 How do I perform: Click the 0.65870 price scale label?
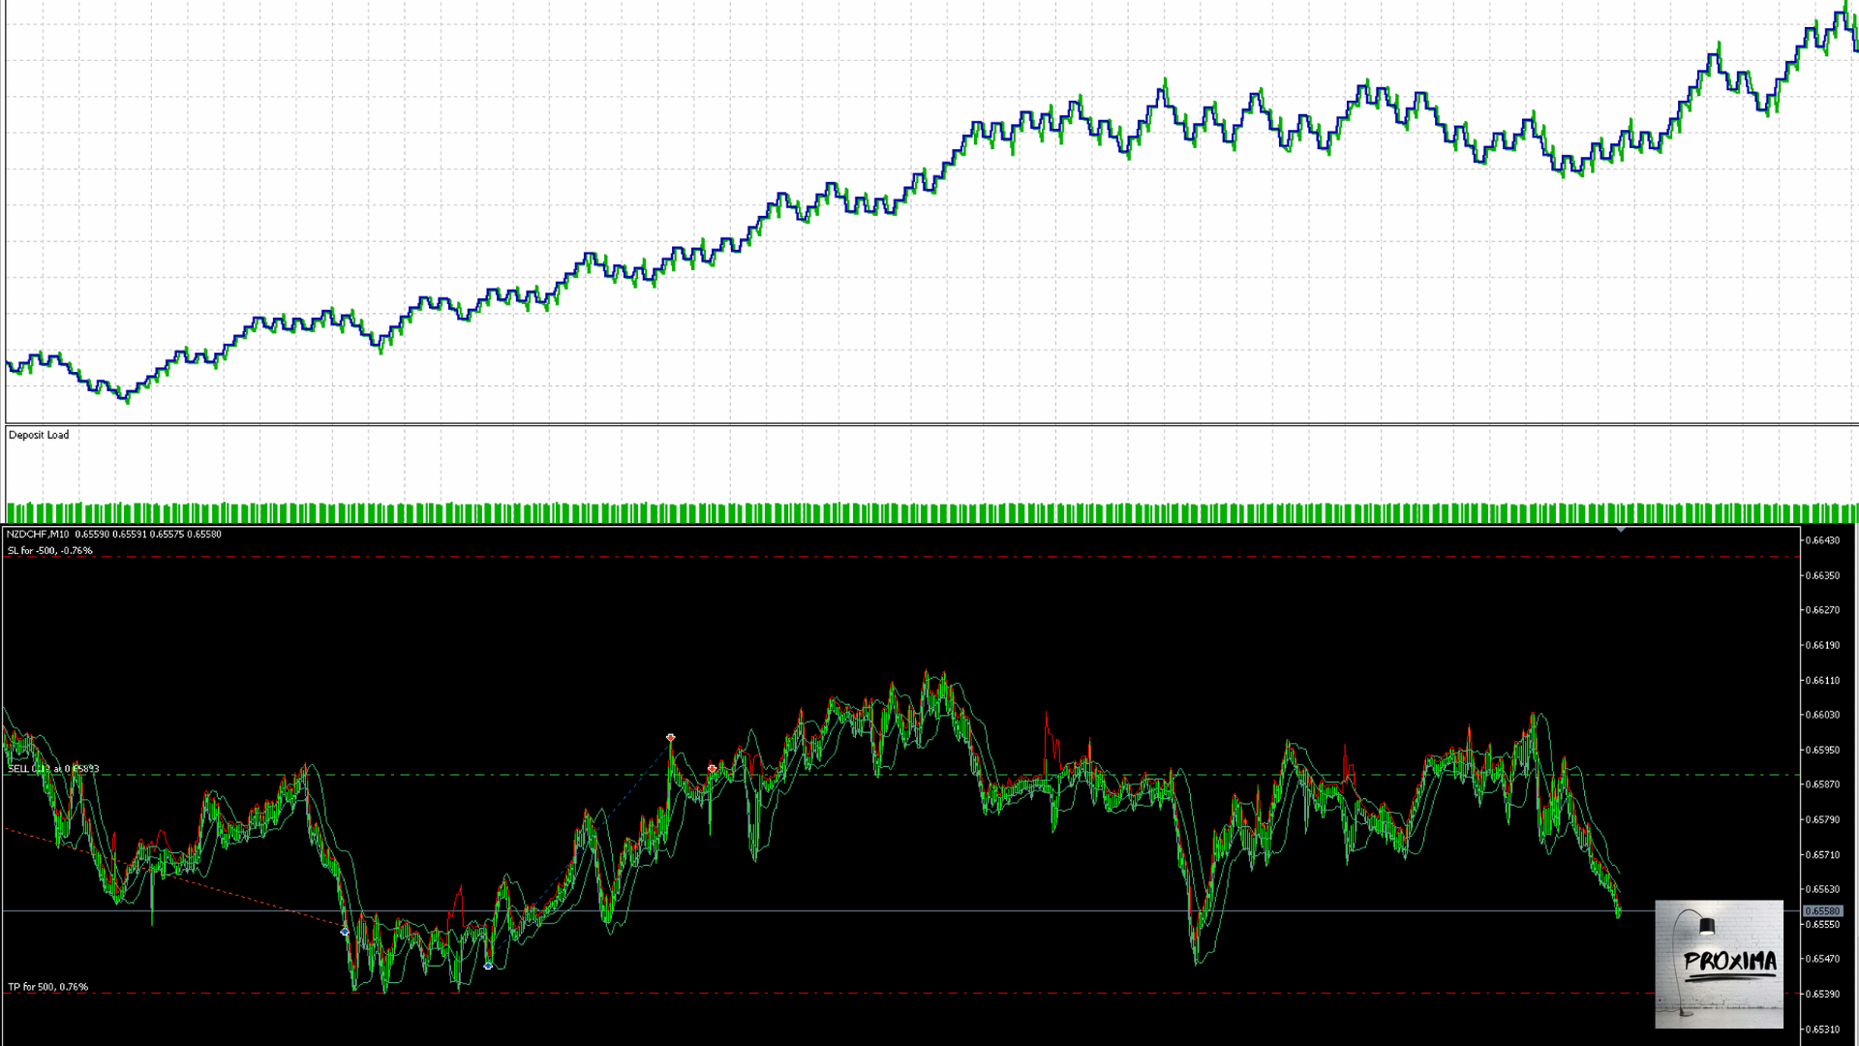(x=1825, y=784)
